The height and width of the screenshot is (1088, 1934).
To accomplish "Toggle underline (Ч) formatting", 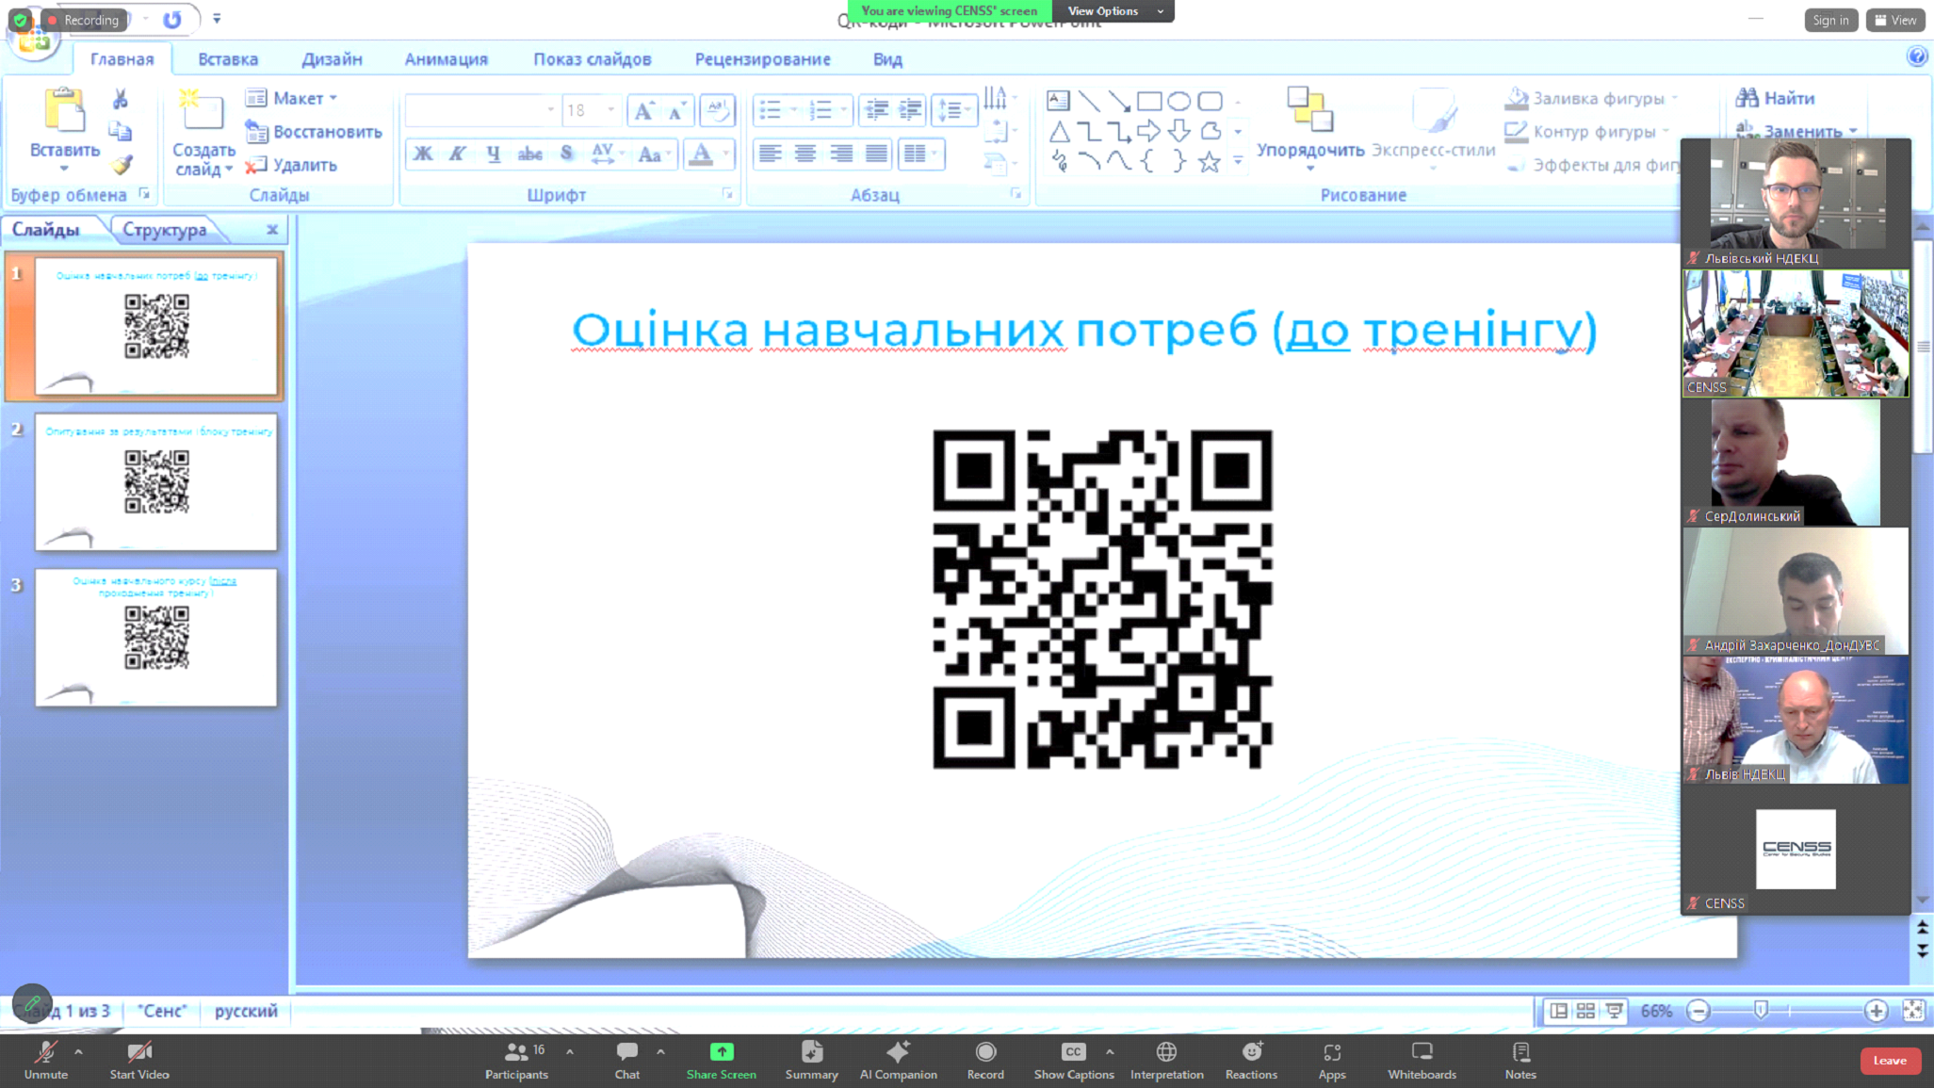I will [493, 154].
